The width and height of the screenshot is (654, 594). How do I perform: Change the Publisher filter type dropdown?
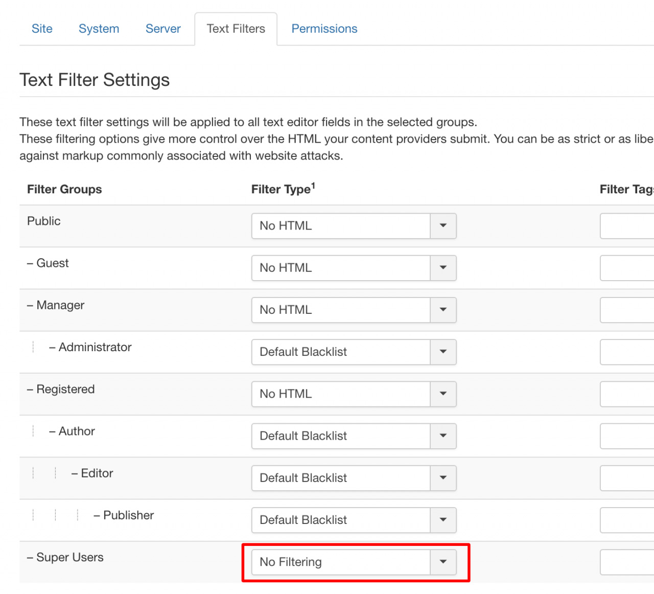pyautogui.click(x=354, y=520)
